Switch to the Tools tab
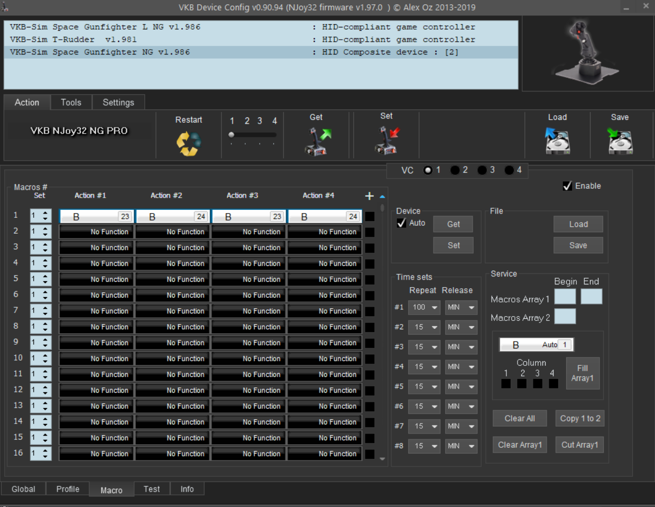This screenshot has width=655, height=507. point(71,103)
